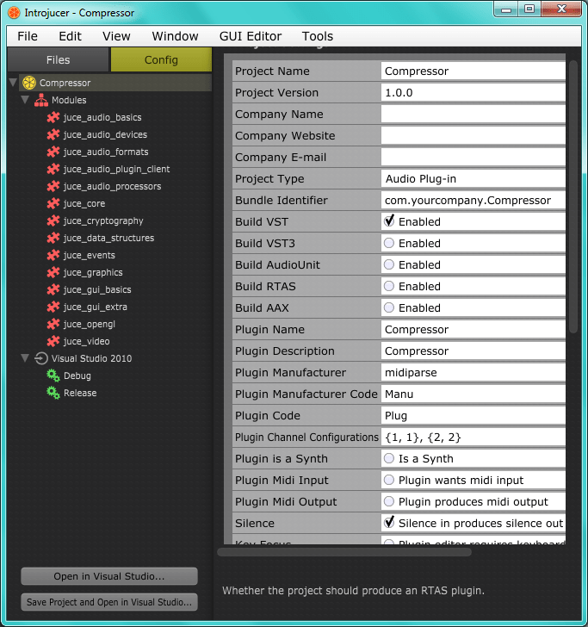Open the Project Type dropdown
The width and height of the screenshot is (588, 627).
(473, 179)
